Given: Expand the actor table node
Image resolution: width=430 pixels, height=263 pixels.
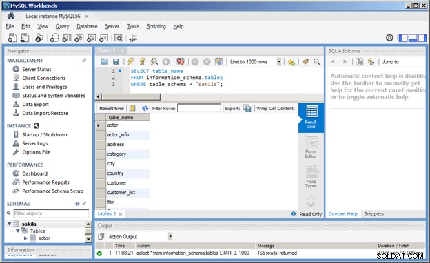Looking at the screenshot, I should (x=25, y=238).
